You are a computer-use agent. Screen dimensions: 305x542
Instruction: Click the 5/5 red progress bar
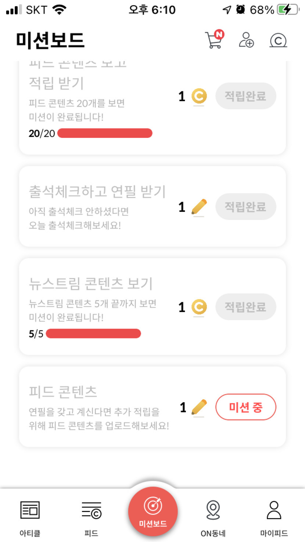[93, 334]
